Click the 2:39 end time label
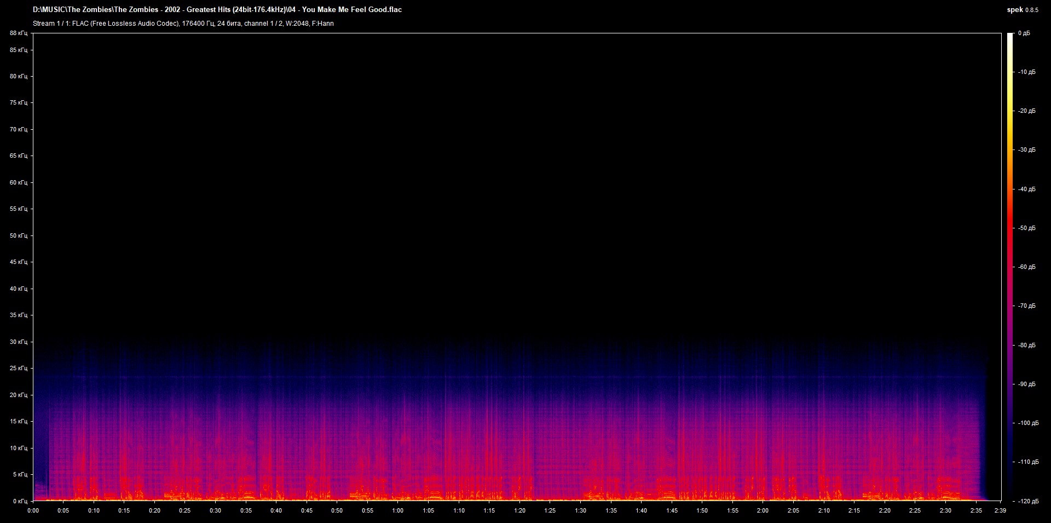This screenshot has width=1051, height=523. coord(1001,510)
